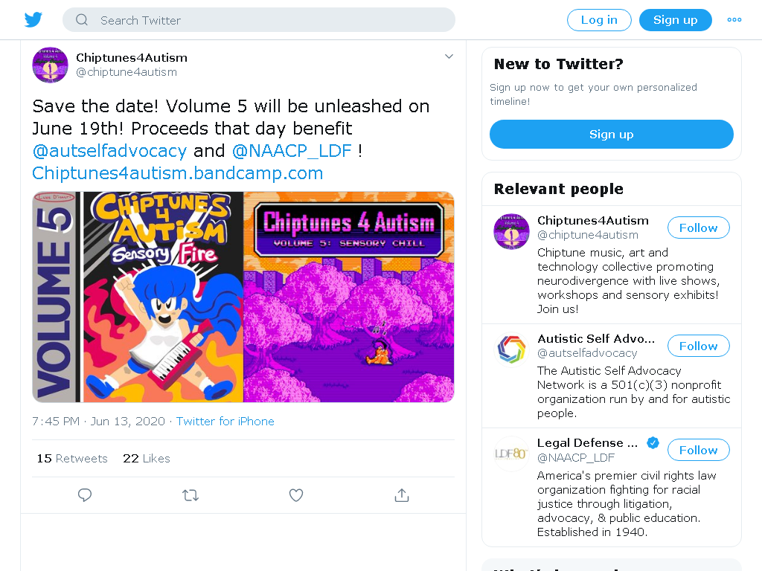Follow the Chiptunes4Autism account
The height and width of the screenshot is (571, 762).
pos(698,228)
